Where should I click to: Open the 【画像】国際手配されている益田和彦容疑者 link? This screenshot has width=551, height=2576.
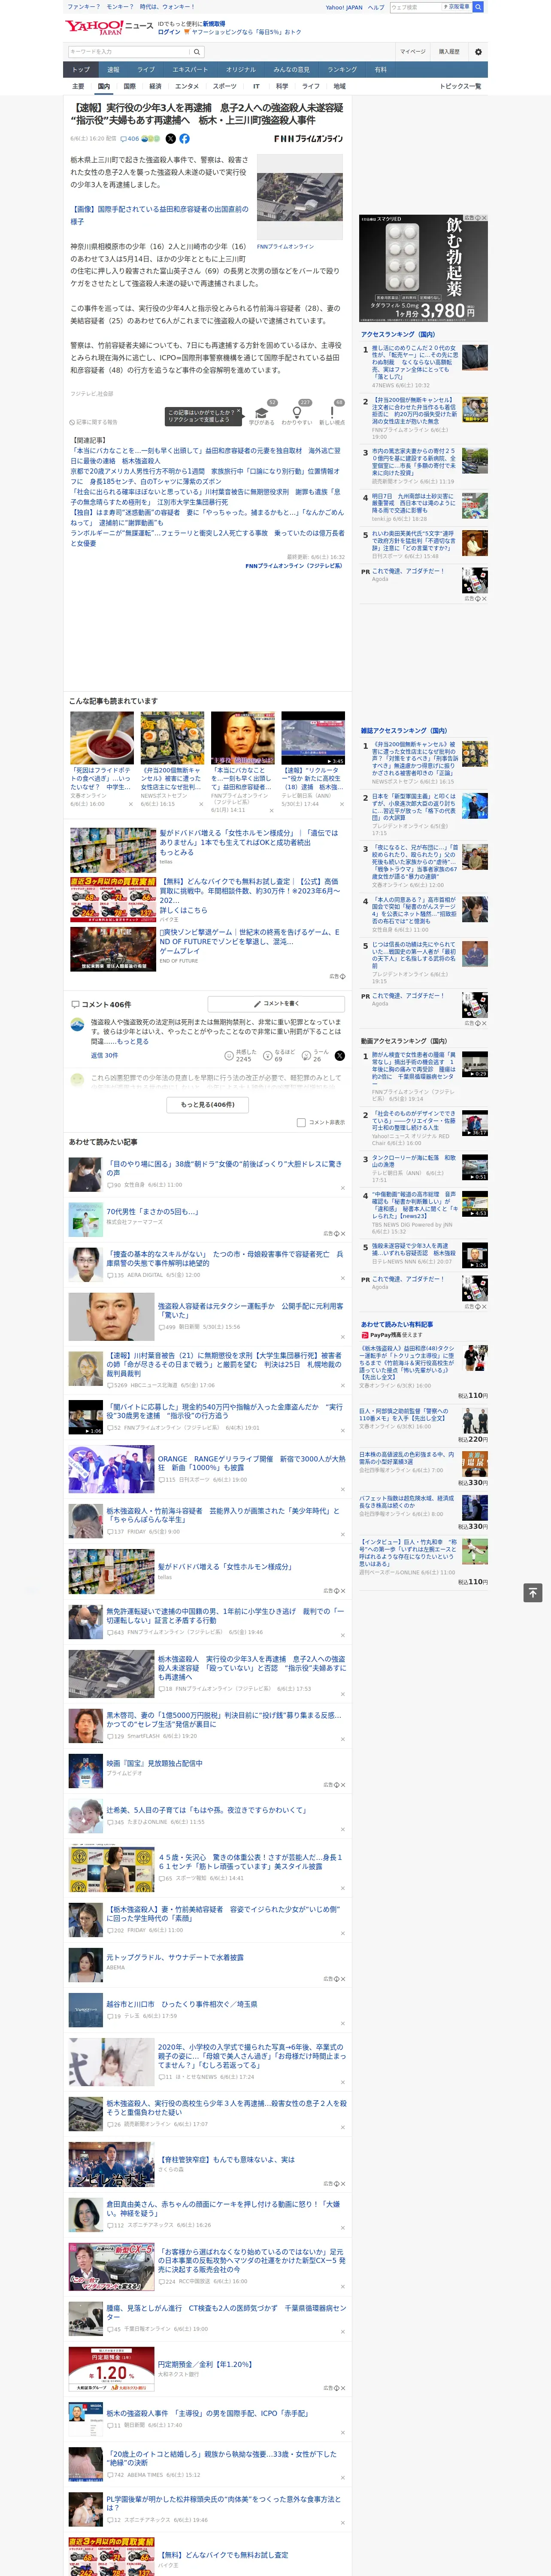(159, 215)
